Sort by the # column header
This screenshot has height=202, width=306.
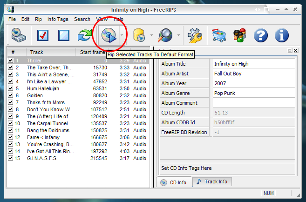(17, 52)
